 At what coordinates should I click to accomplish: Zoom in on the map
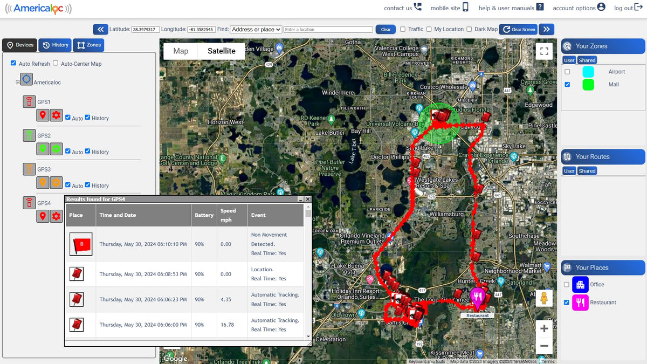(544, 328)
